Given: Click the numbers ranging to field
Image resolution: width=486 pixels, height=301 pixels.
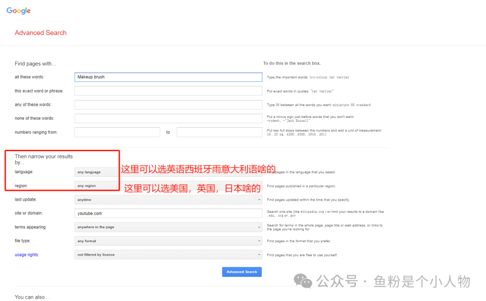Looking at the screenshot, I should coord(219,132).
